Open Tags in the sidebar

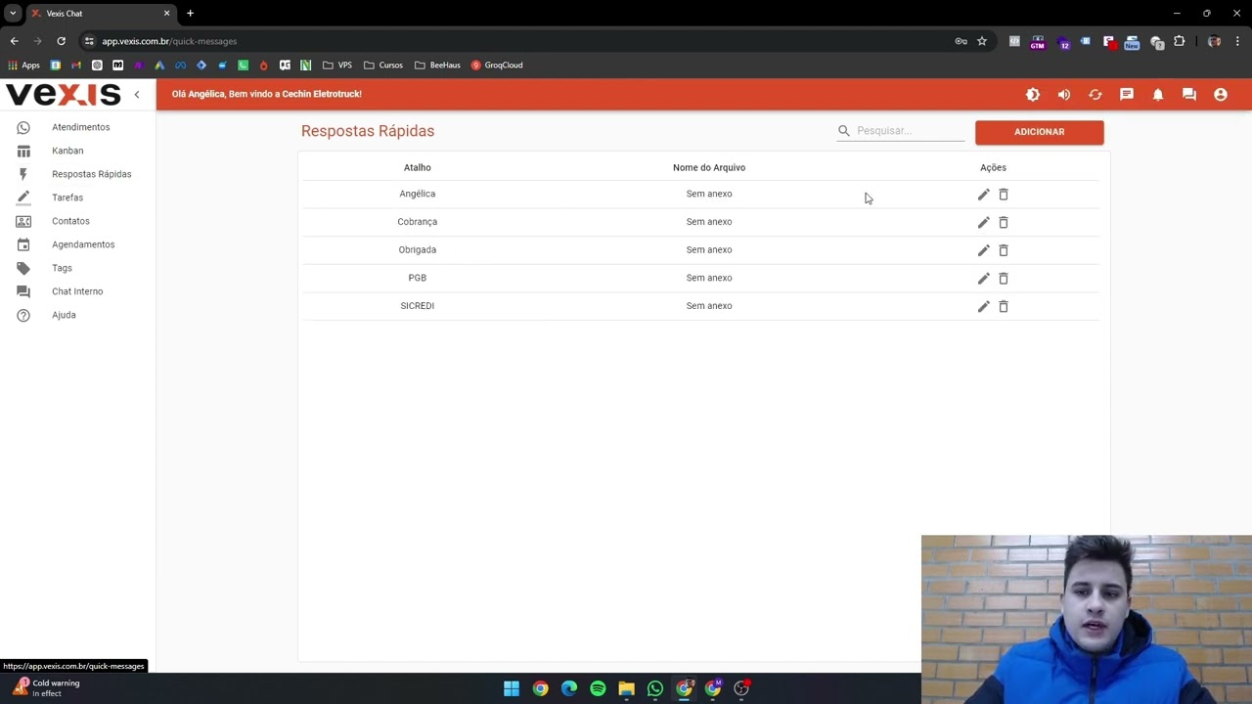click(x=77, y=268)
